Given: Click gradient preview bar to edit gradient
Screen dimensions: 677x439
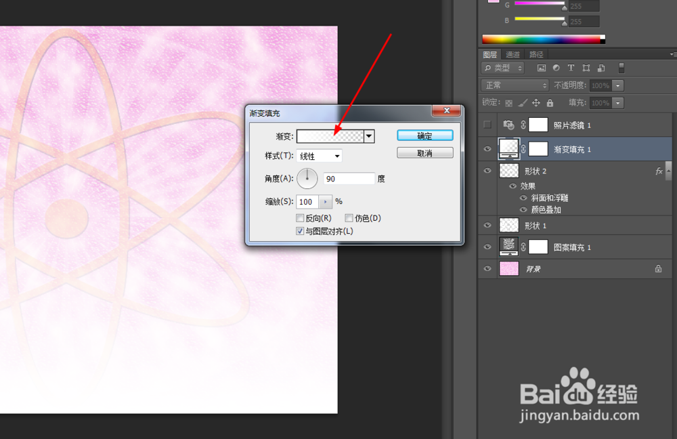Looking at the screenshot, I should pos(330,136).
